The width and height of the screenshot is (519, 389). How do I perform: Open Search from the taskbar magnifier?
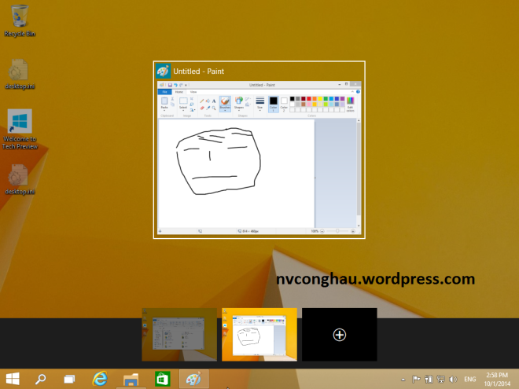coord(41,379)
